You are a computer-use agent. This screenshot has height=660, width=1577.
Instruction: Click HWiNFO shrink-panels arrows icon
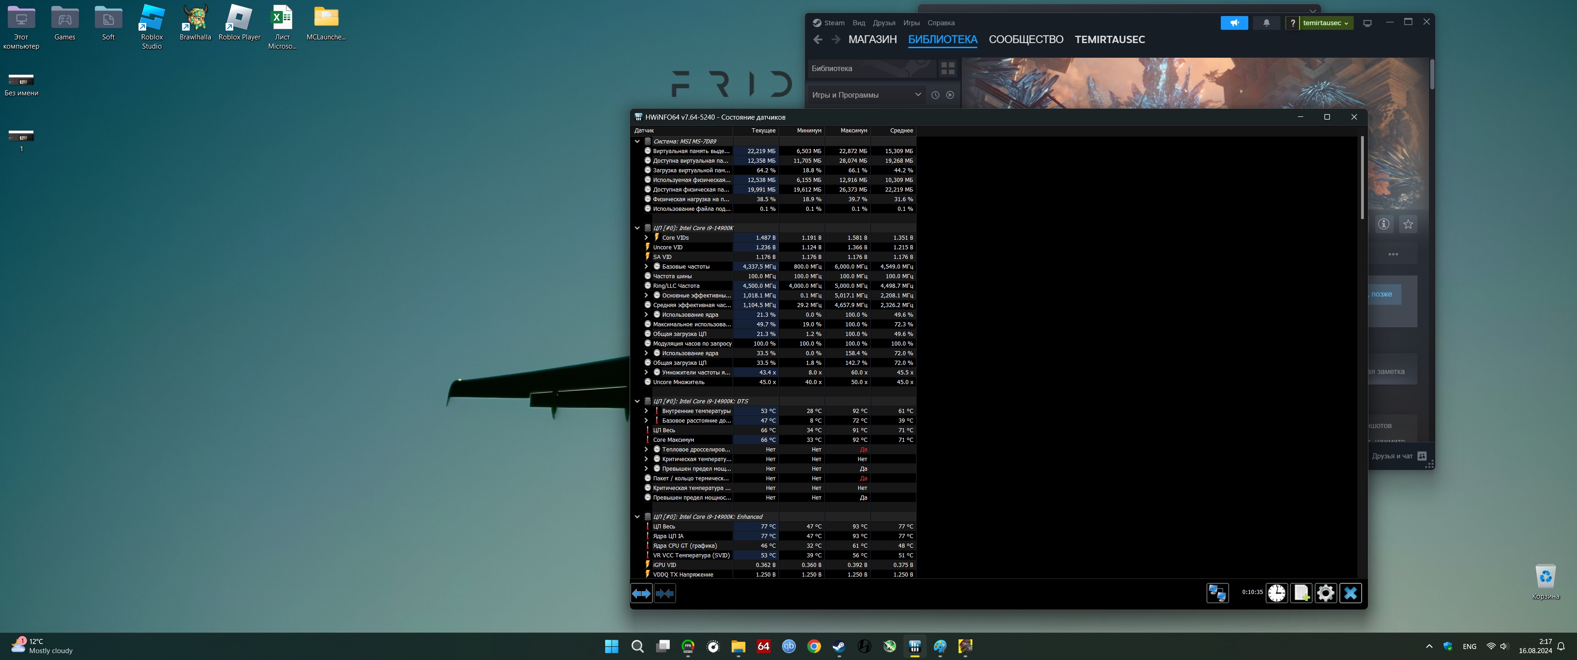(665, 593)
